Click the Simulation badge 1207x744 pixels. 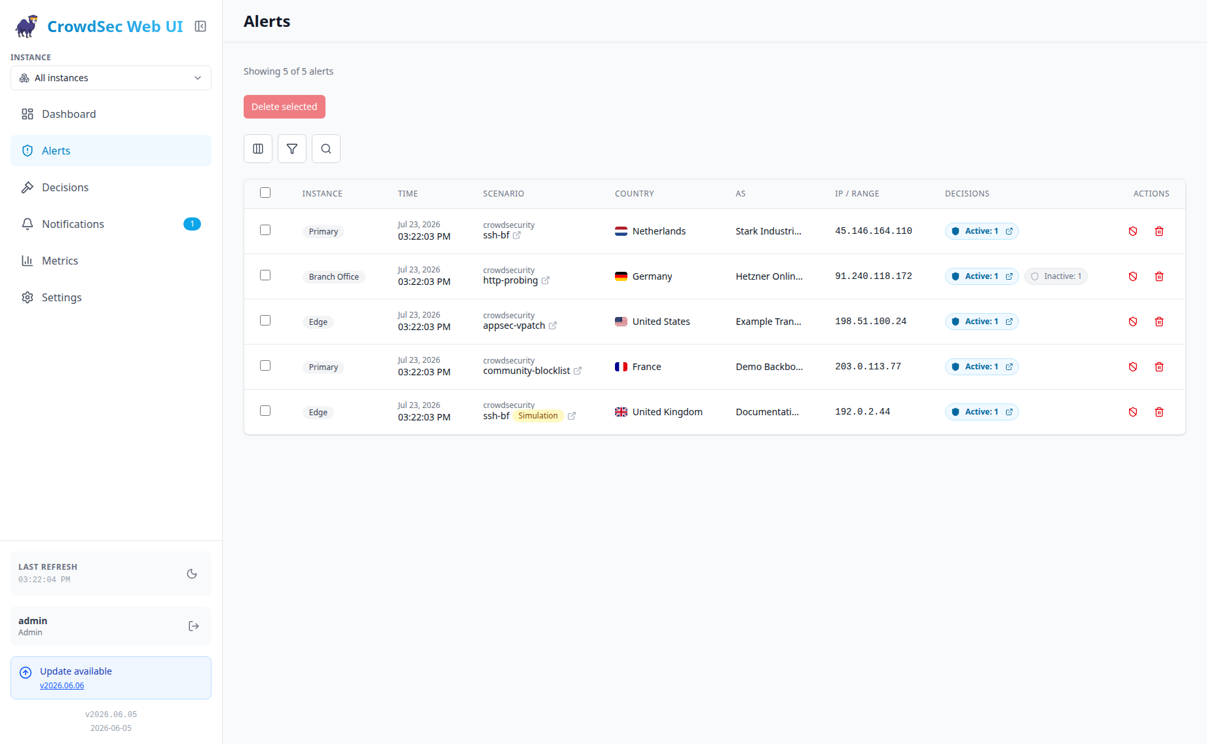tap(538, 416)
